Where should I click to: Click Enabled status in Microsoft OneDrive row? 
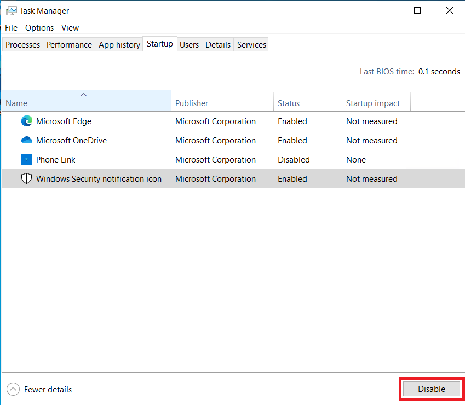(292, 141)
